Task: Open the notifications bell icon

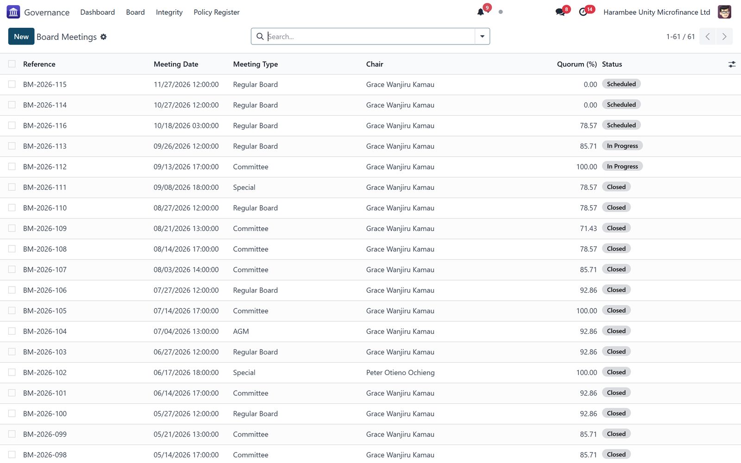Action: 481,12
